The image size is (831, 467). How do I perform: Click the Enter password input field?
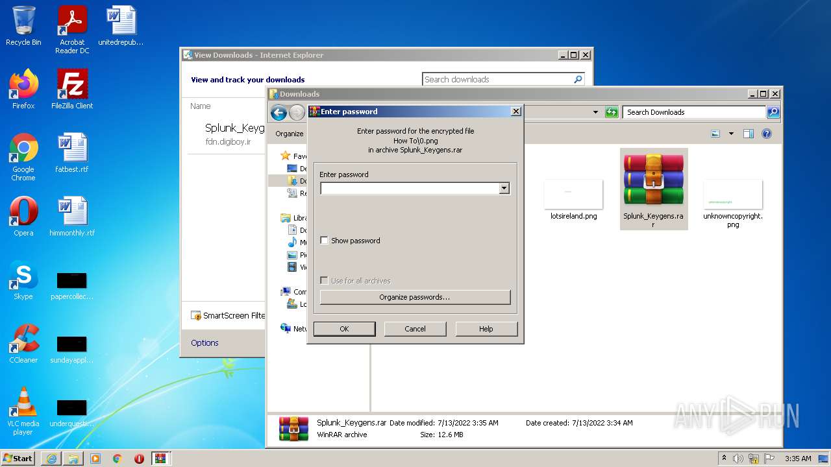pyautogui.click(x=410, y=188)
